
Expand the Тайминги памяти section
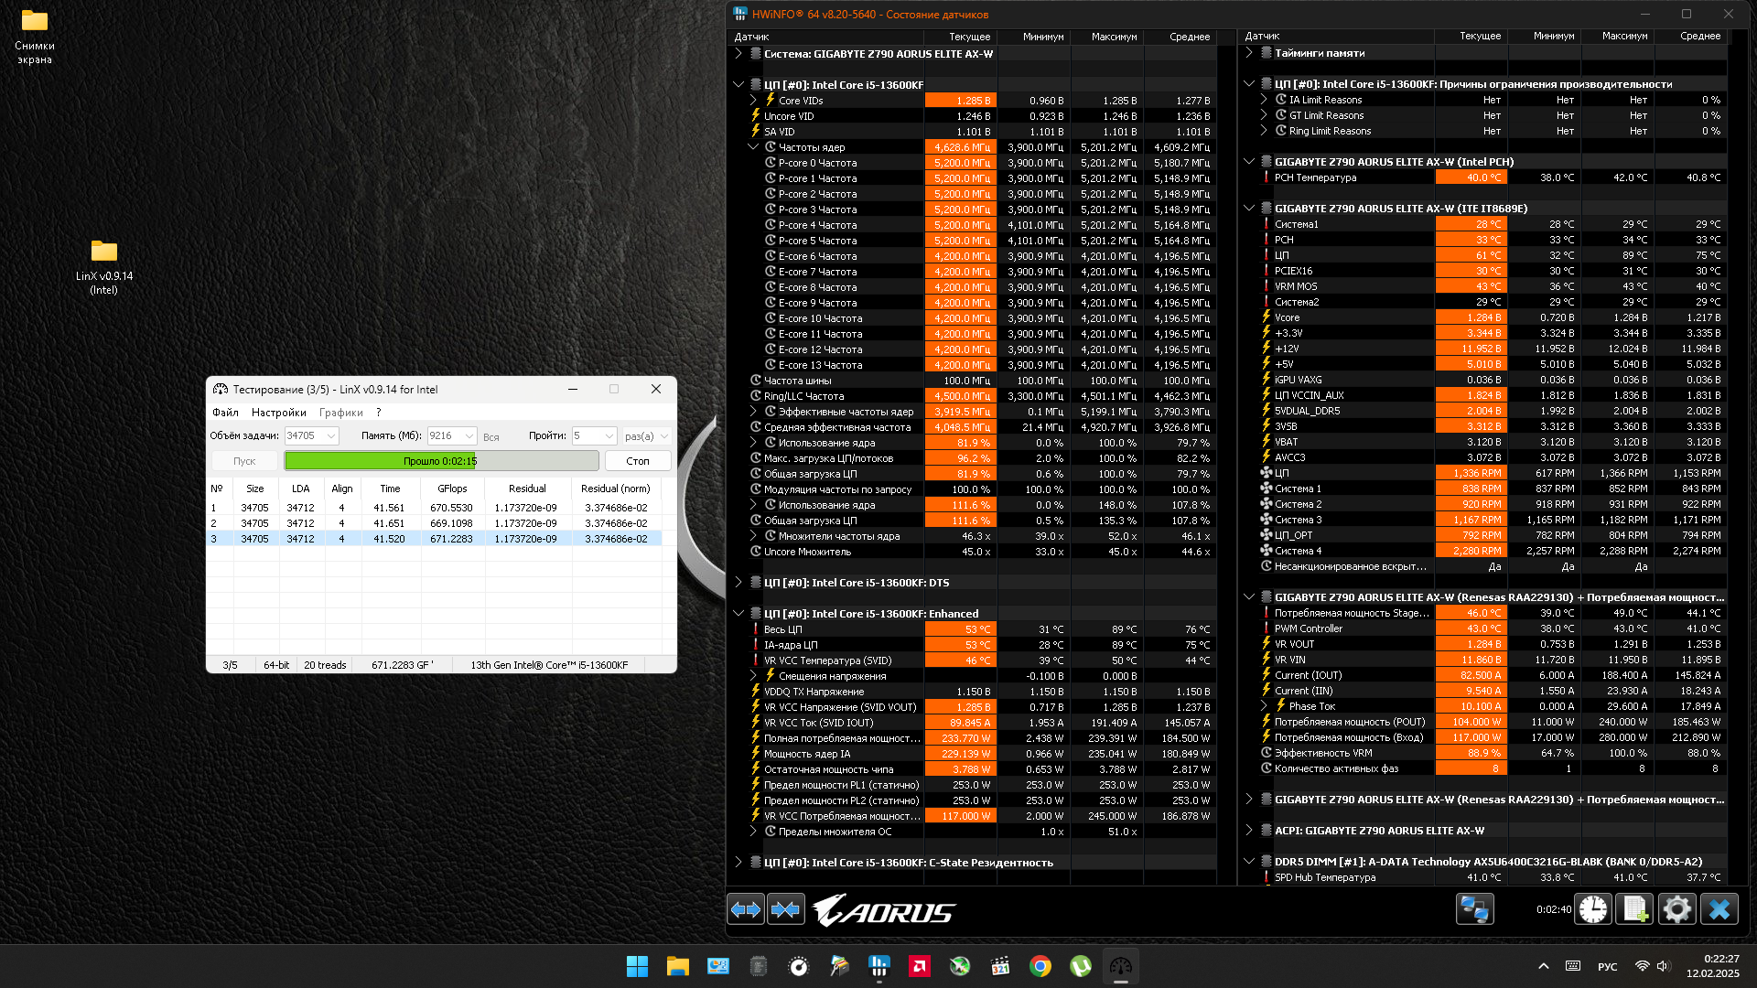[1249, 53]
